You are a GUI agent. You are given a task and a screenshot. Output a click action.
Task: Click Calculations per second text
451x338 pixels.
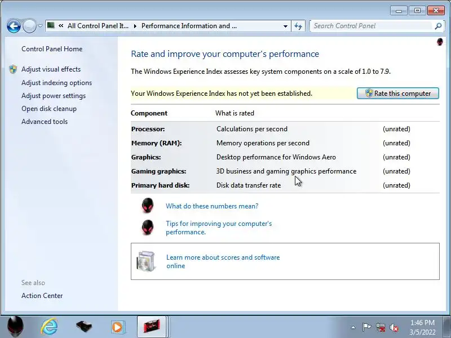252,129
